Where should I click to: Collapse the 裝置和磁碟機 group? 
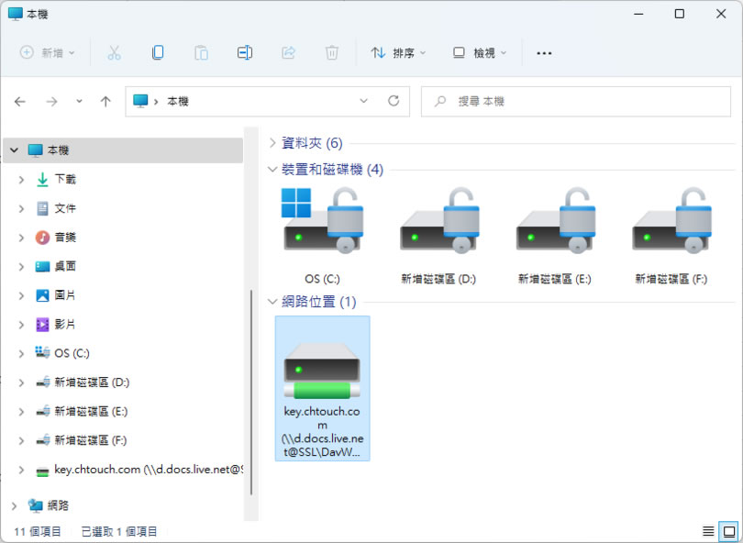coord(272,169)
